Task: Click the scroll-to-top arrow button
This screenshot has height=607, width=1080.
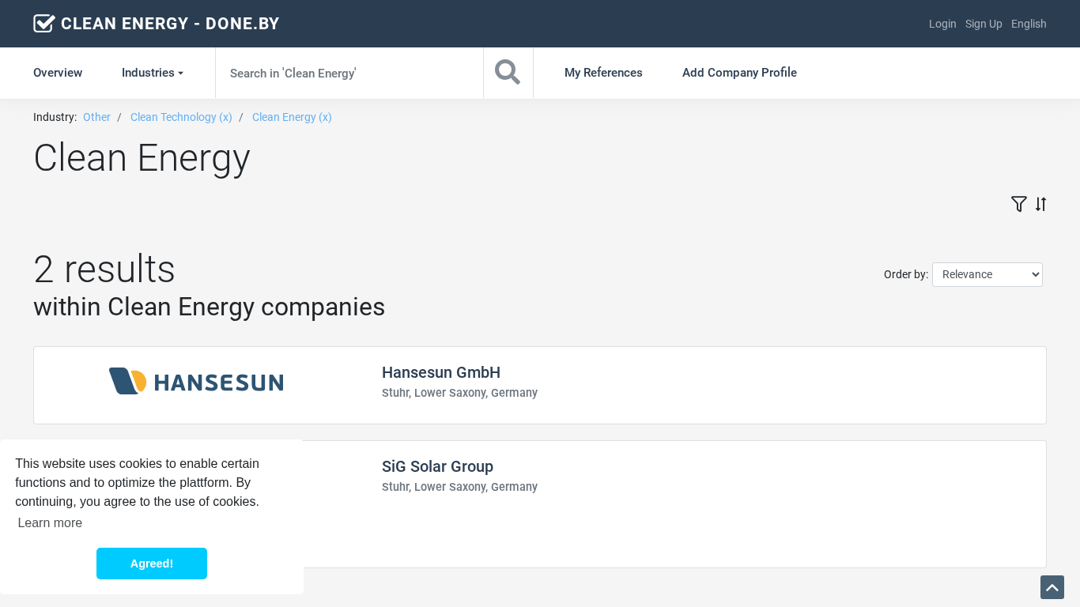Action: click(1052, 587)
